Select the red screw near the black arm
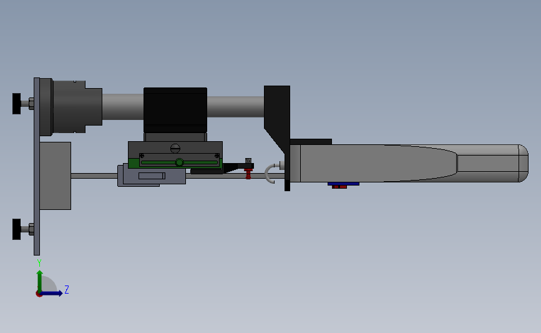The width and height of the screenshot is (541, 333). tap(248, 174)
